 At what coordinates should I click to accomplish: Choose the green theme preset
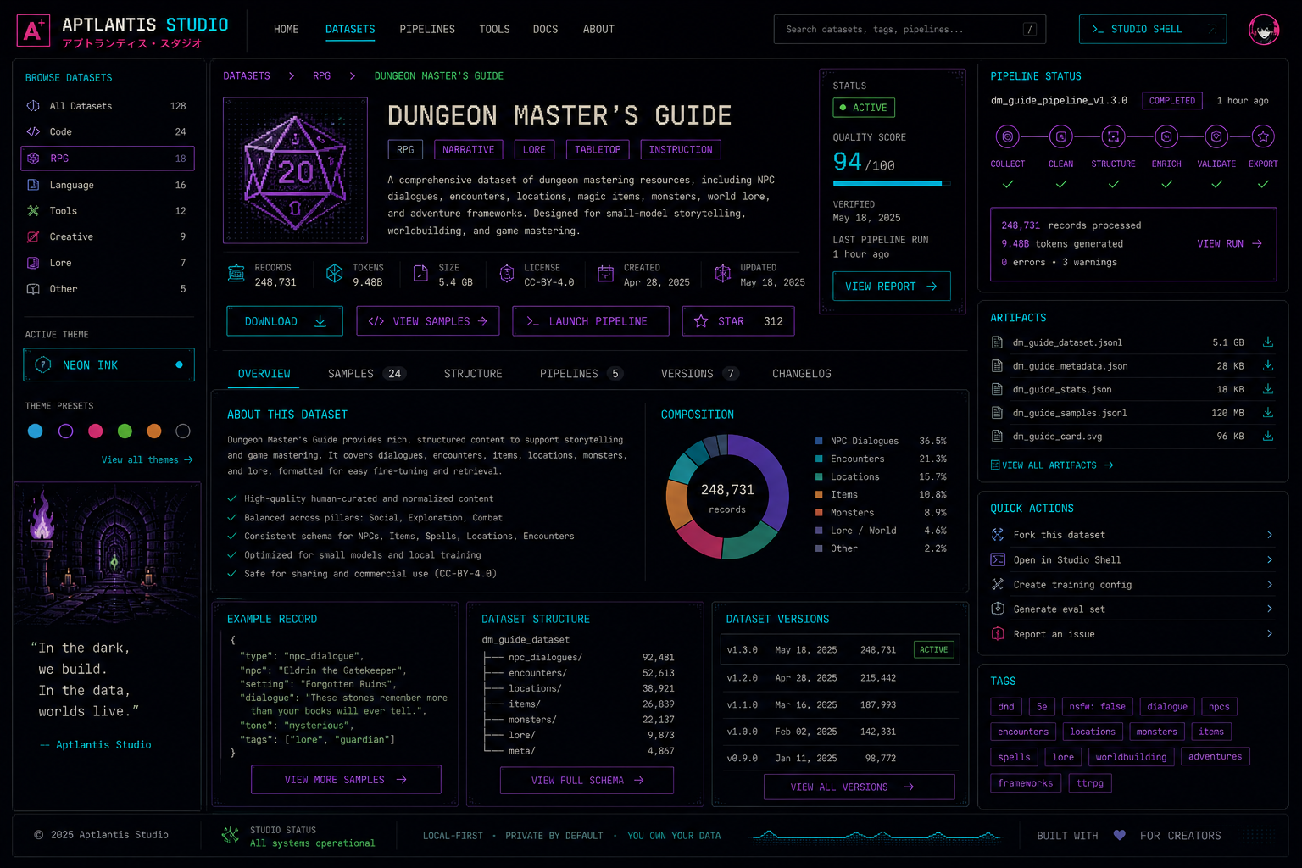pos(125,431)
